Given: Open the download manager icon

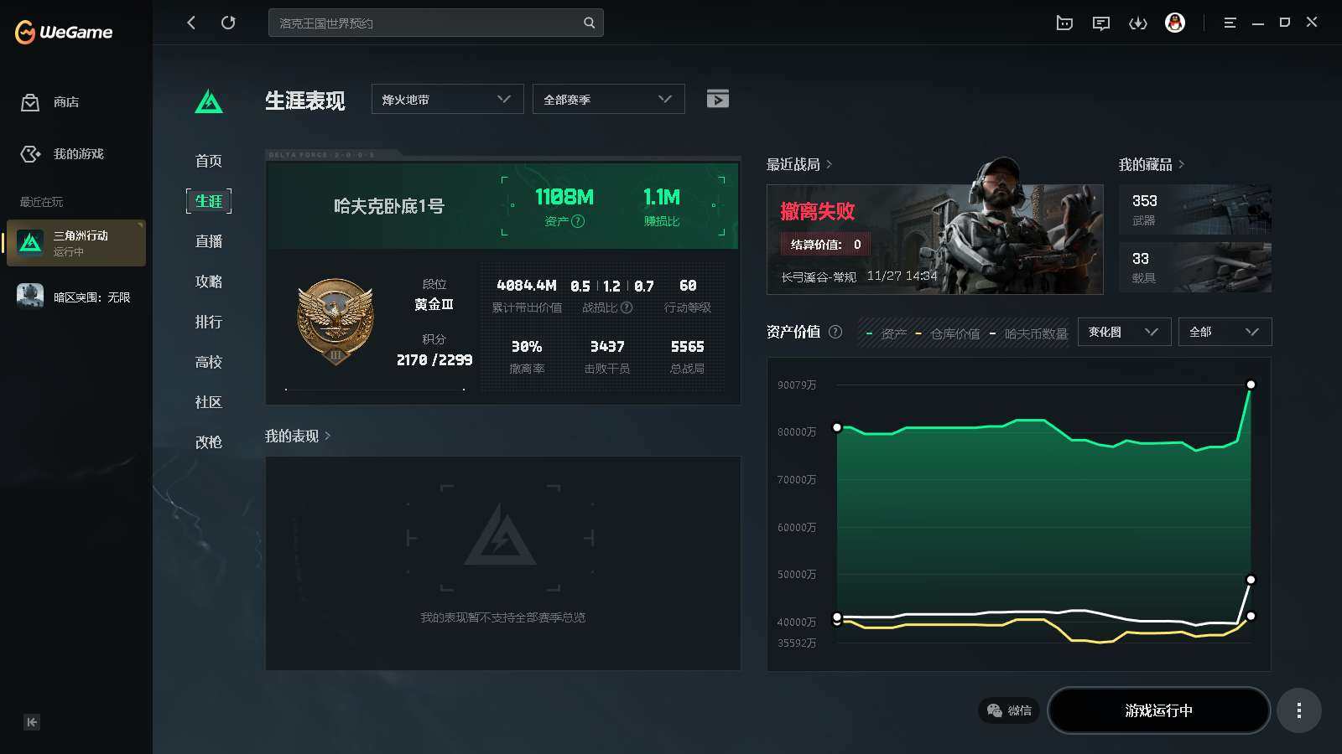Looking at the screenshot, I should point(1138,23).
